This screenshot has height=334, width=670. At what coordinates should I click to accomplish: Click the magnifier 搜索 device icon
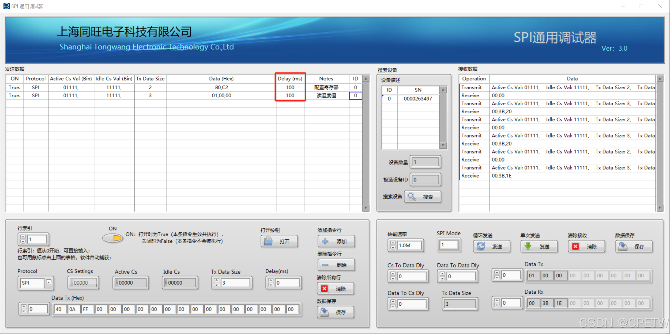click(412, 197)
